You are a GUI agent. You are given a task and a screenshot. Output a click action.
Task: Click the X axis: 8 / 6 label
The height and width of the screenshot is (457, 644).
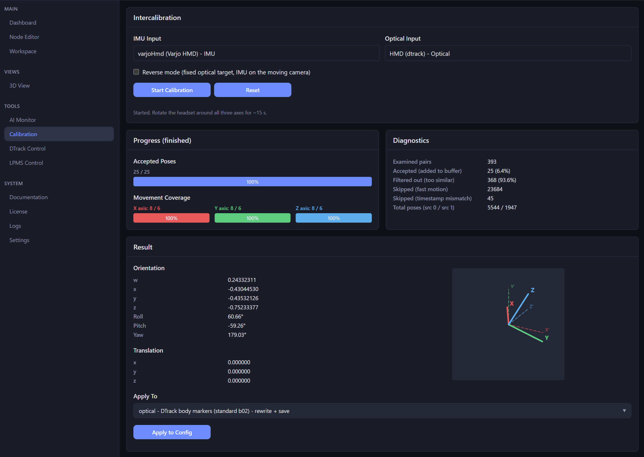pos(147,208)
